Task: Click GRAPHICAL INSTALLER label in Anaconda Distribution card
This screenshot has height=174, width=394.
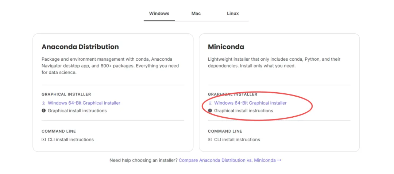Action: coord(66,94)
